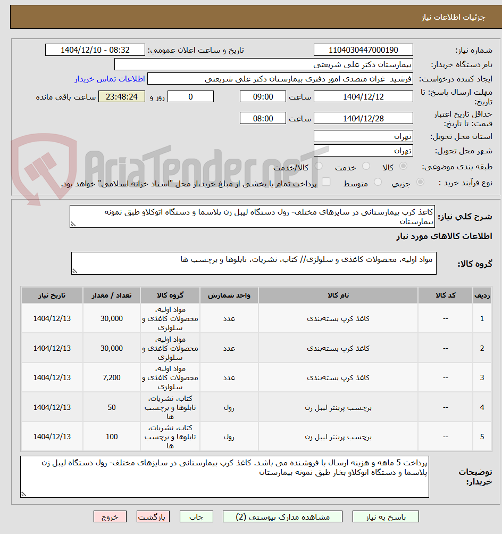Click the remaining time countdown 23:48:24

[122, 97]
